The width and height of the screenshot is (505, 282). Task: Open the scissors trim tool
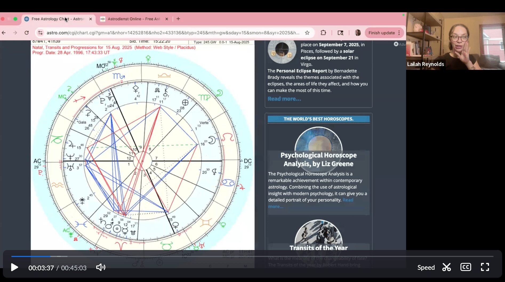click(x=446, y=267)
